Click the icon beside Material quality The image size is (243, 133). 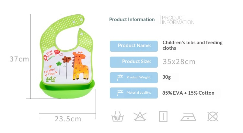[x=120, y=93]
